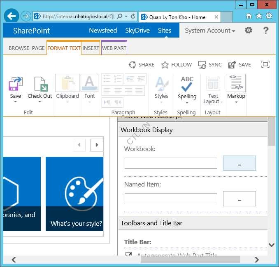Click the browser back arrow

coord(12,17)
